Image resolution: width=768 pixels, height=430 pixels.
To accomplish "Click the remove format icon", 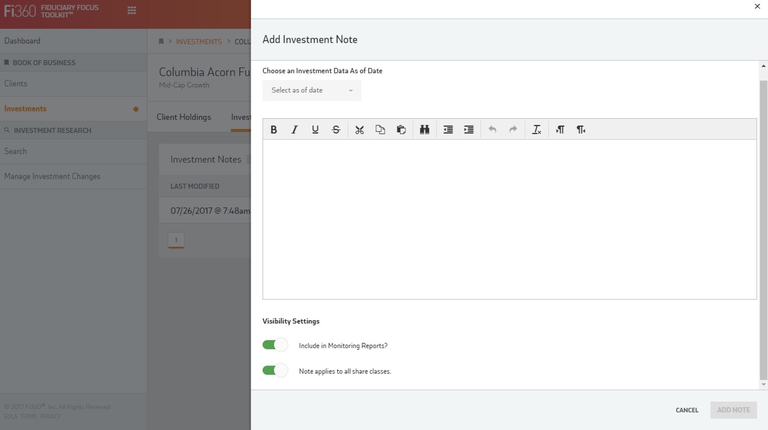I will (x=537, y=130).
